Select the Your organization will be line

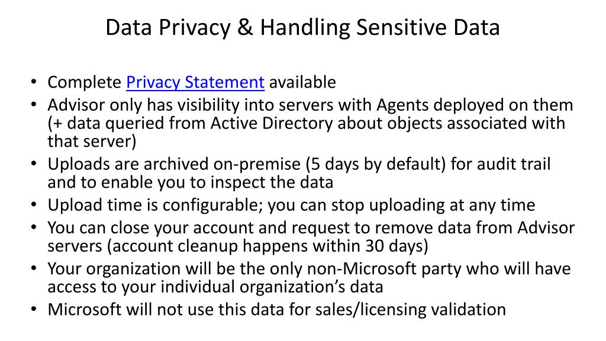[309, 269]
